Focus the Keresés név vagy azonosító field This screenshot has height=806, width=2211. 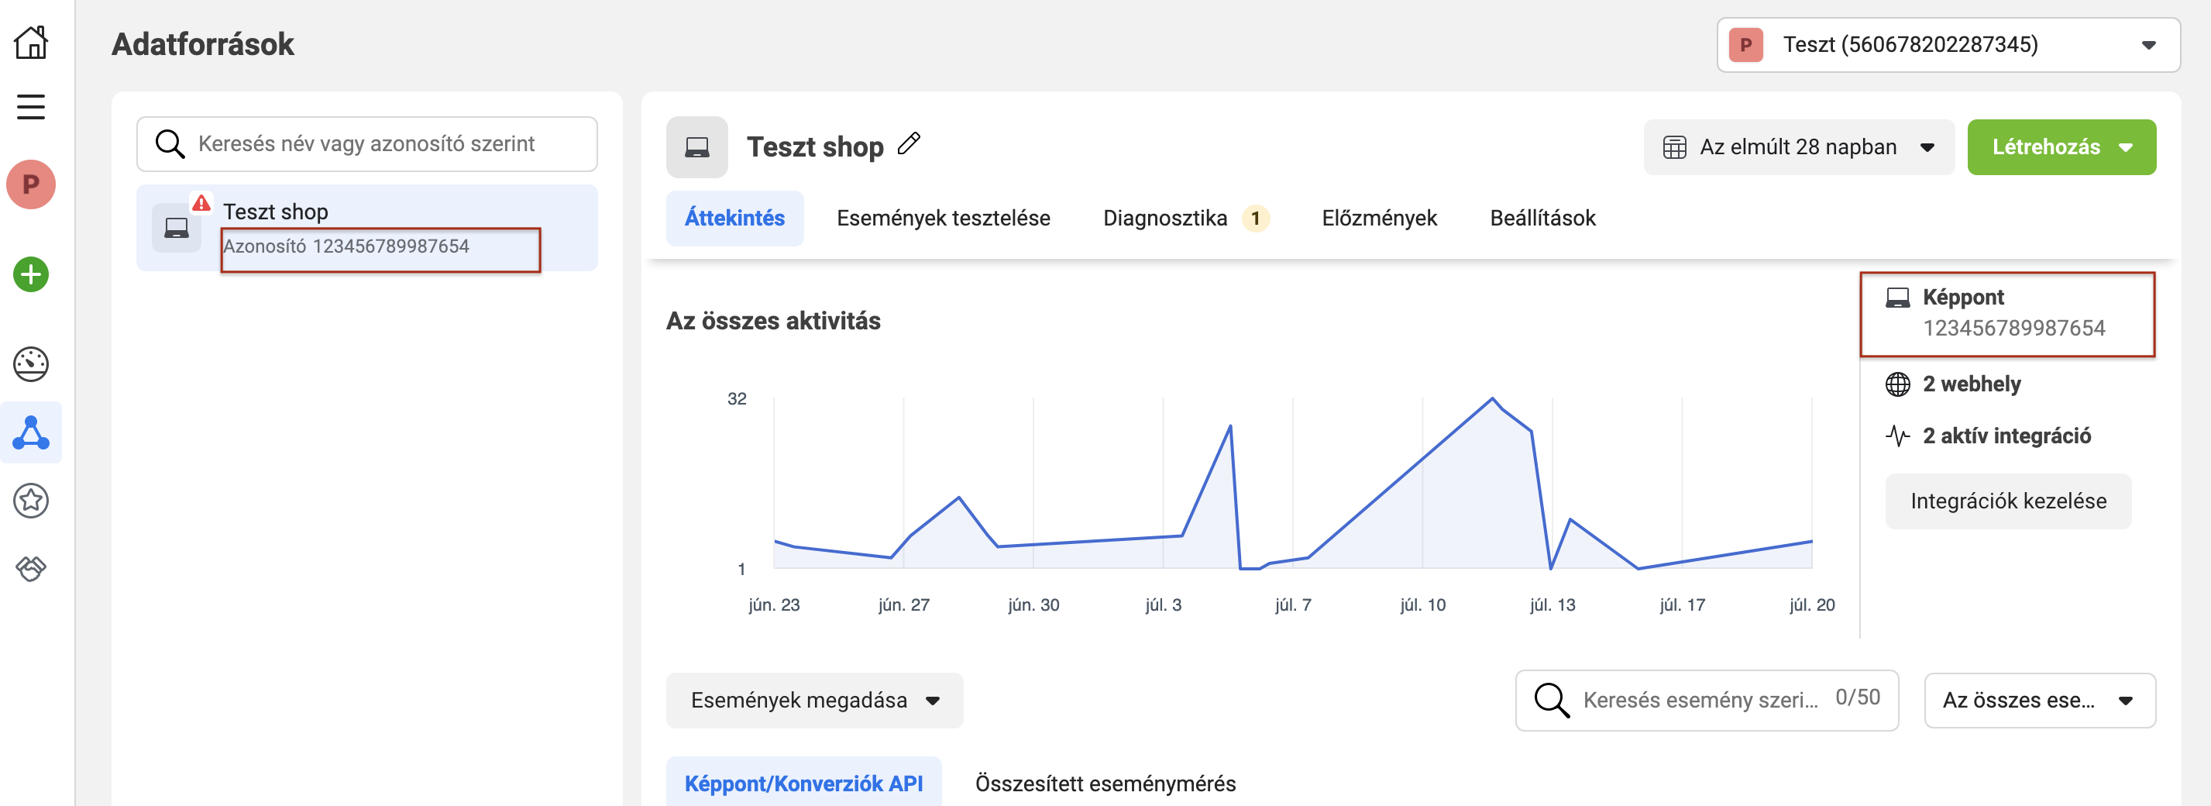(366, 144)
